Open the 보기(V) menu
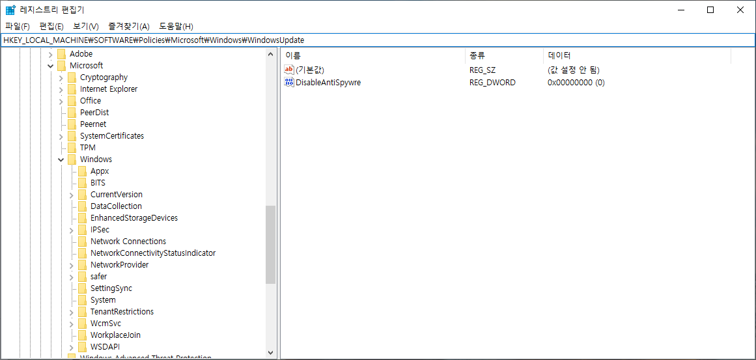The image size is (756, 360). pos(86,26)
